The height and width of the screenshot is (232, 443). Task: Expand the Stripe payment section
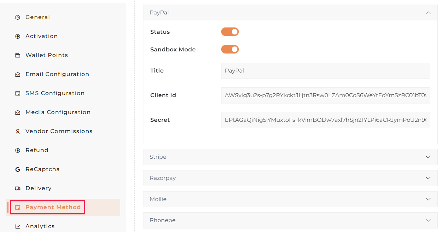pos(428,157)
